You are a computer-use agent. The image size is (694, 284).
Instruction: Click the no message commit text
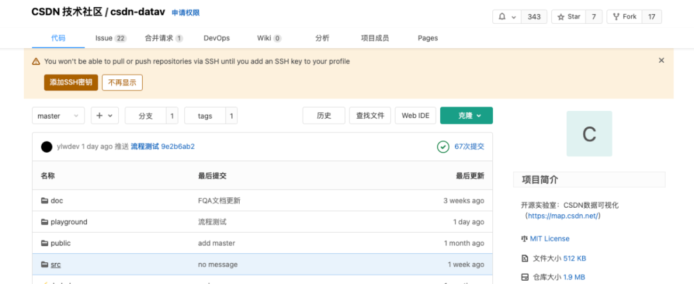coord(218,265)
